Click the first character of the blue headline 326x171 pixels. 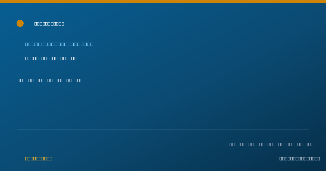27,44
